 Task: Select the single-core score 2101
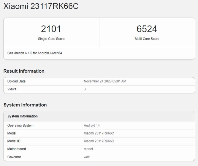[x=51, y=29]
